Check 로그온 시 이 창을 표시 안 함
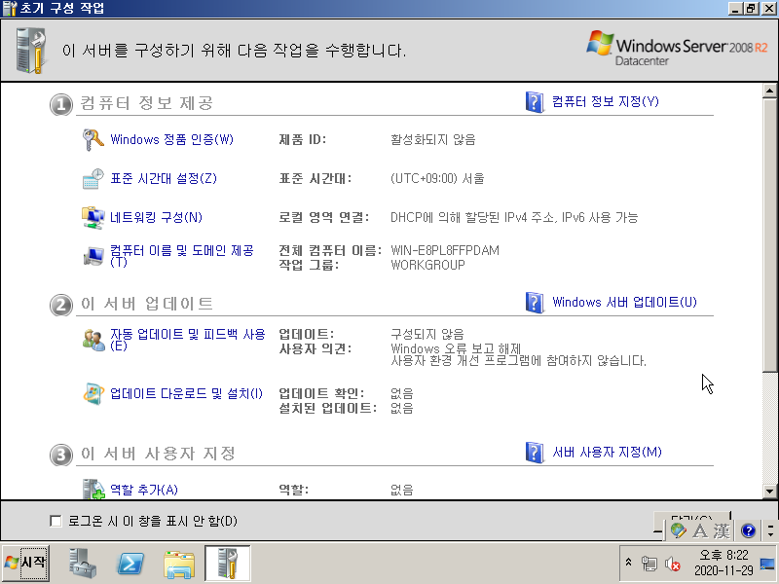Image resolution: width=779 pixels, height=584 pixels. (56, 521)
